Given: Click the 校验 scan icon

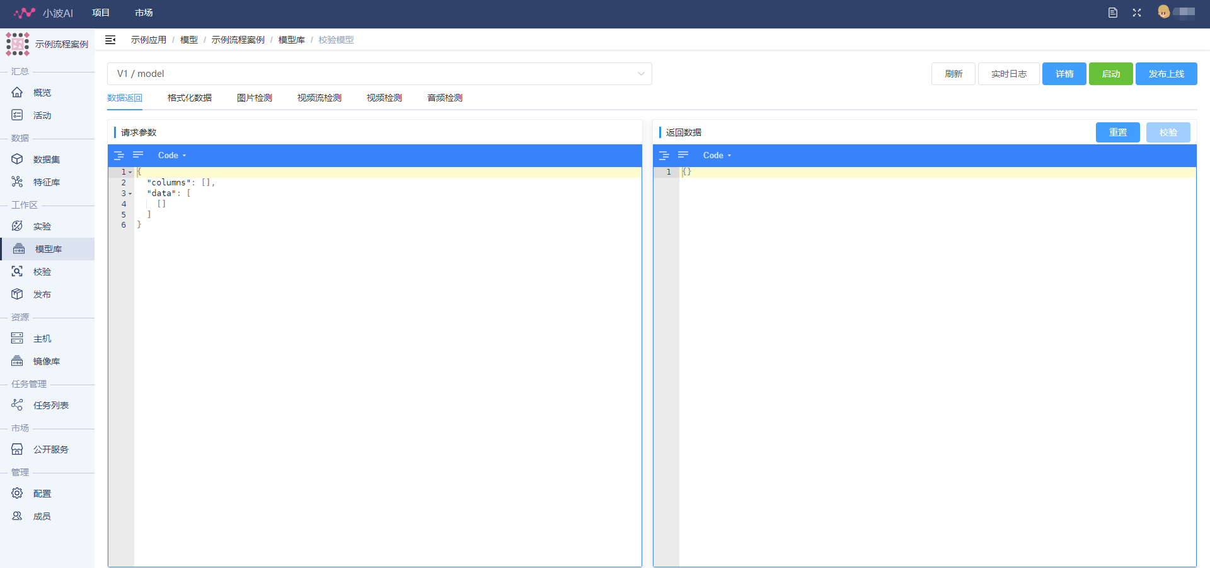Looking at the screenshot, I should (x=17, y=271).
